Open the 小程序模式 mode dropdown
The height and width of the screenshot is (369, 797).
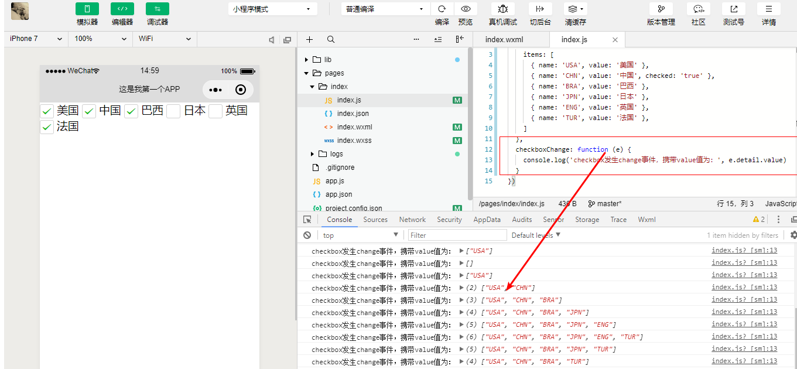[x=272, y=9]
